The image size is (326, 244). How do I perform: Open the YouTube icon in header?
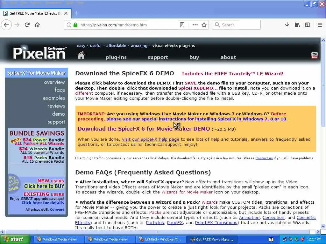point(314,55)
